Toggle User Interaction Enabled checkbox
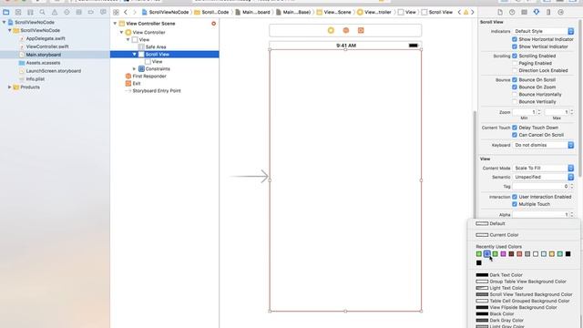Screen dimensions: 583x328 [515, 197]
